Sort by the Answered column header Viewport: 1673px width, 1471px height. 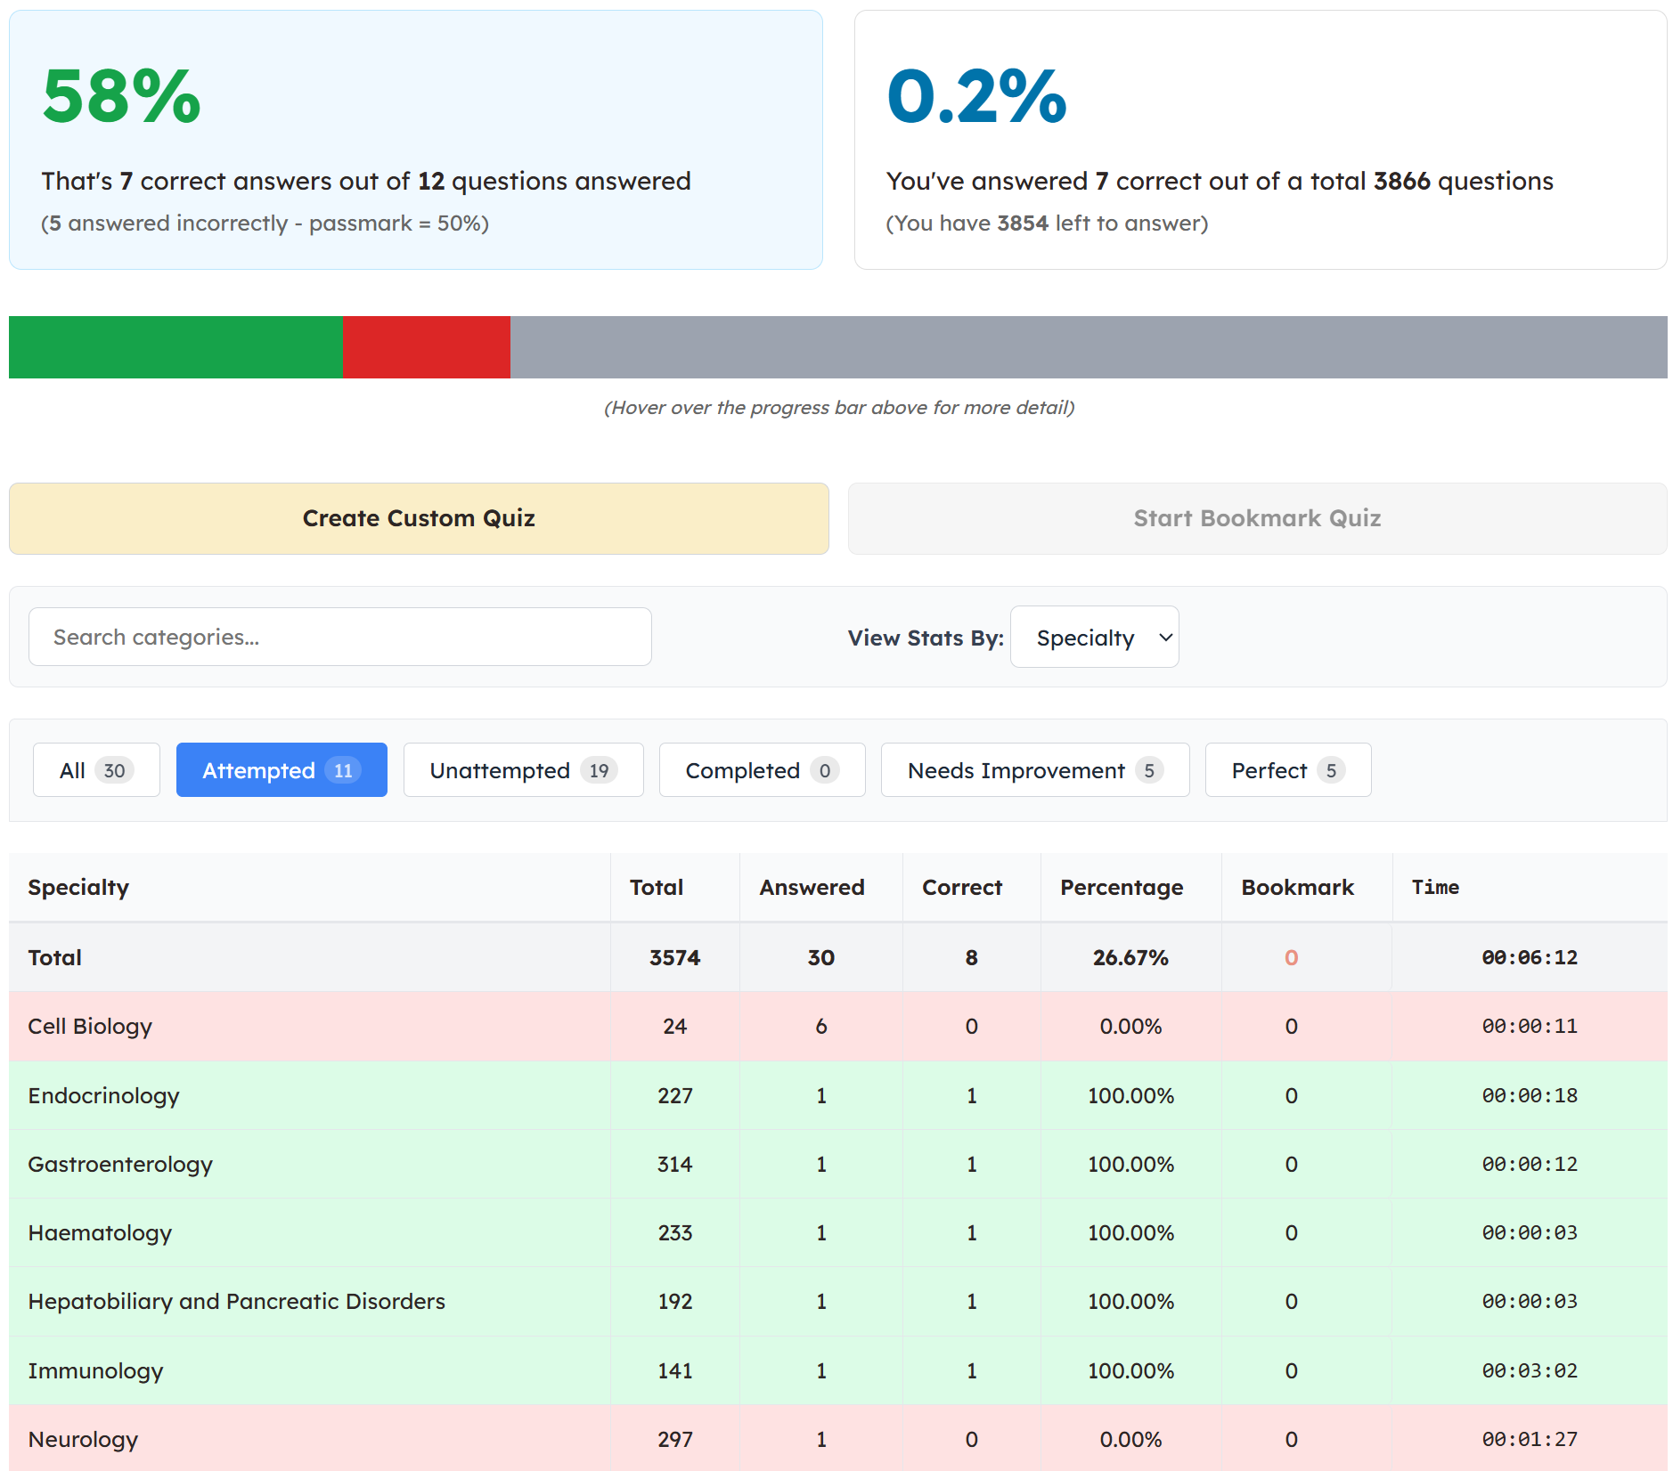coord(812,887)
